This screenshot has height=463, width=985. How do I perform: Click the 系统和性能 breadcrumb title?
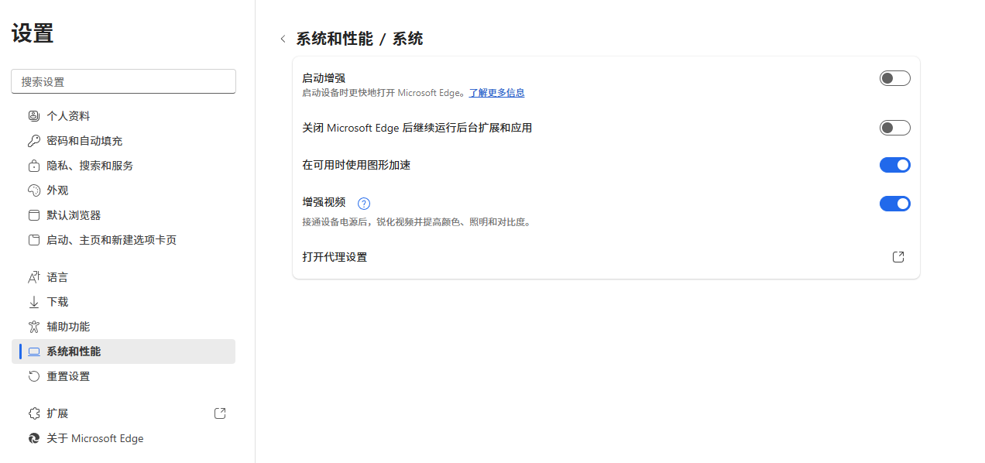pyautogui.click(x=335, y=39)
